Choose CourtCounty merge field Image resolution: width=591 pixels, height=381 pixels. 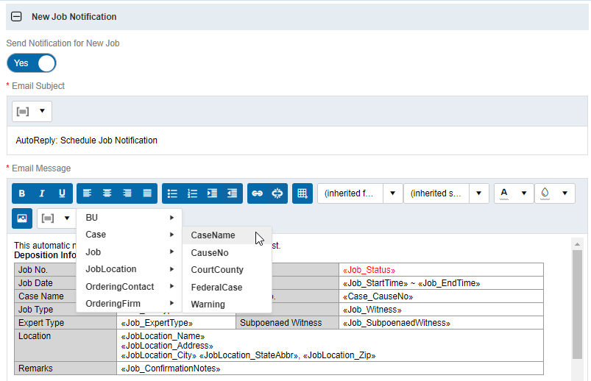click(216, 270)
